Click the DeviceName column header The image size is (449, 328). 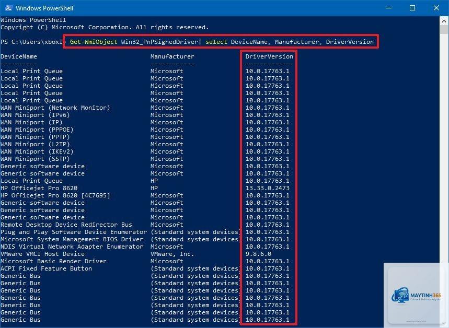tap(19, 56)
